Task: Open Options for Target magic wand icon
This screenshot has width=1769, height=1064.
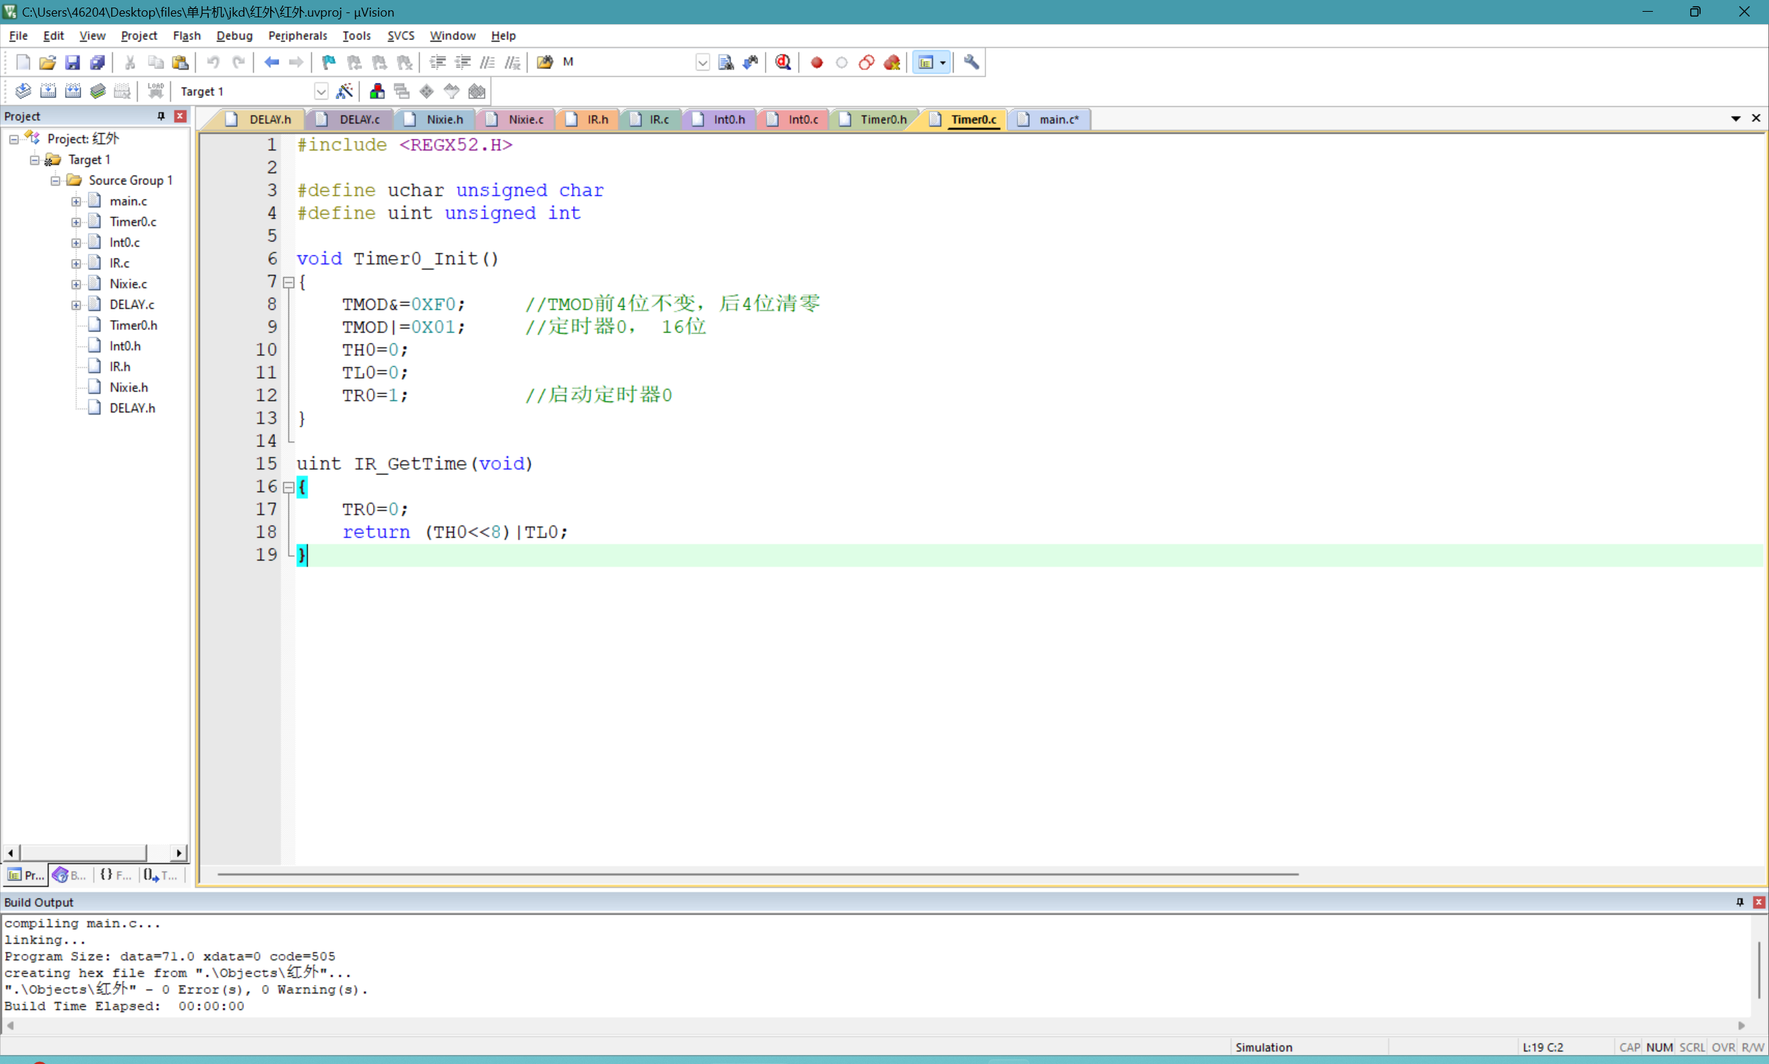Action: click(344, 91)
